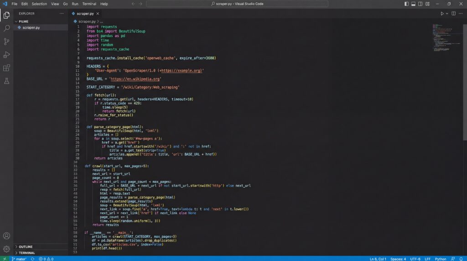This screenshot has width=467, height=261.
Task: Open editor More Actions ellipsis
Action: pyautogui.click(x=461, y=13)
